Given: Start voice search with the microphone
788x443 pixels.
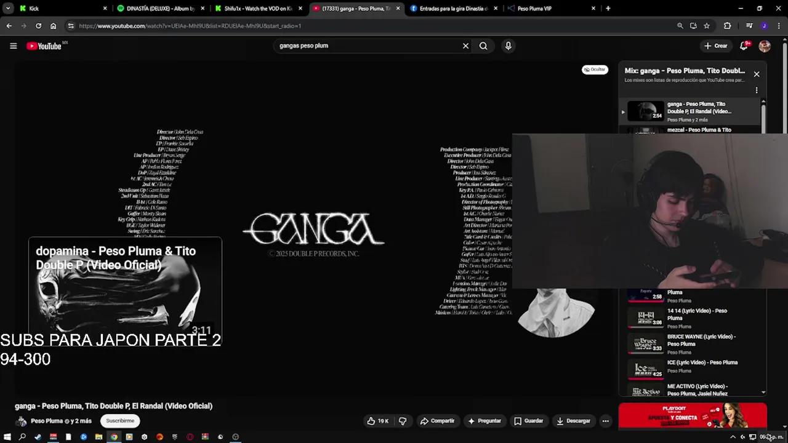Looking at the screenshot, I should (x=508, y=46).
